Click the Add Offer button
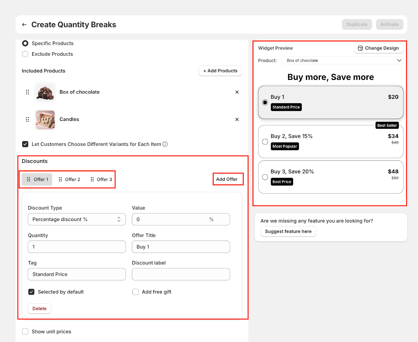The image size is (418, 342). (x=227, y=179)
